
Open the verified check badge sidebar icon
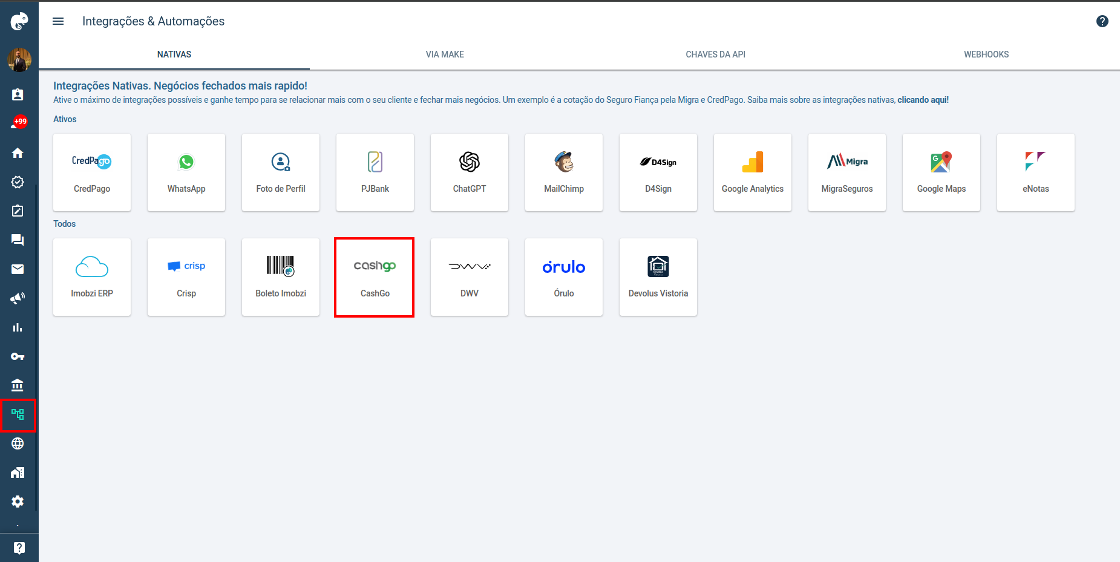(18, 182)
